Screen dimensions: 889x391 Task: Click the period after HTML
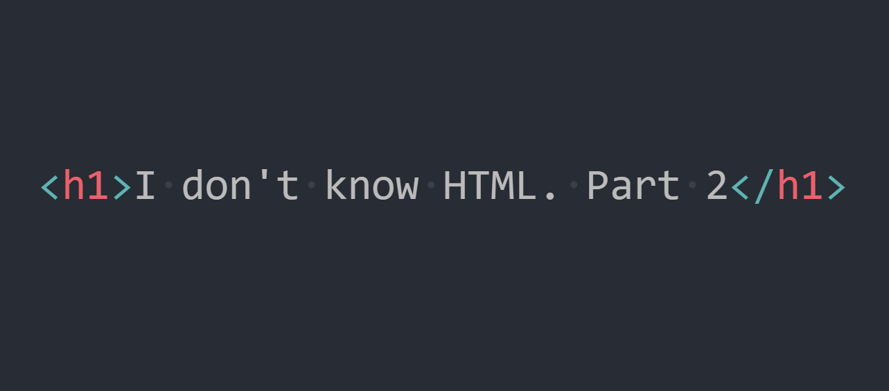point(550,197)
